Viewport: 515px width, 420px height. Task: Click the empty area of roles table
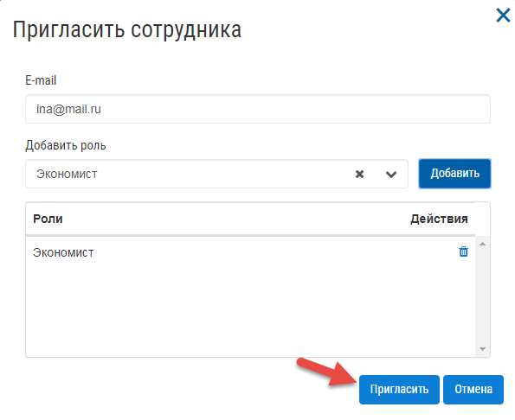pyautogui.click(x=250, y=311)
